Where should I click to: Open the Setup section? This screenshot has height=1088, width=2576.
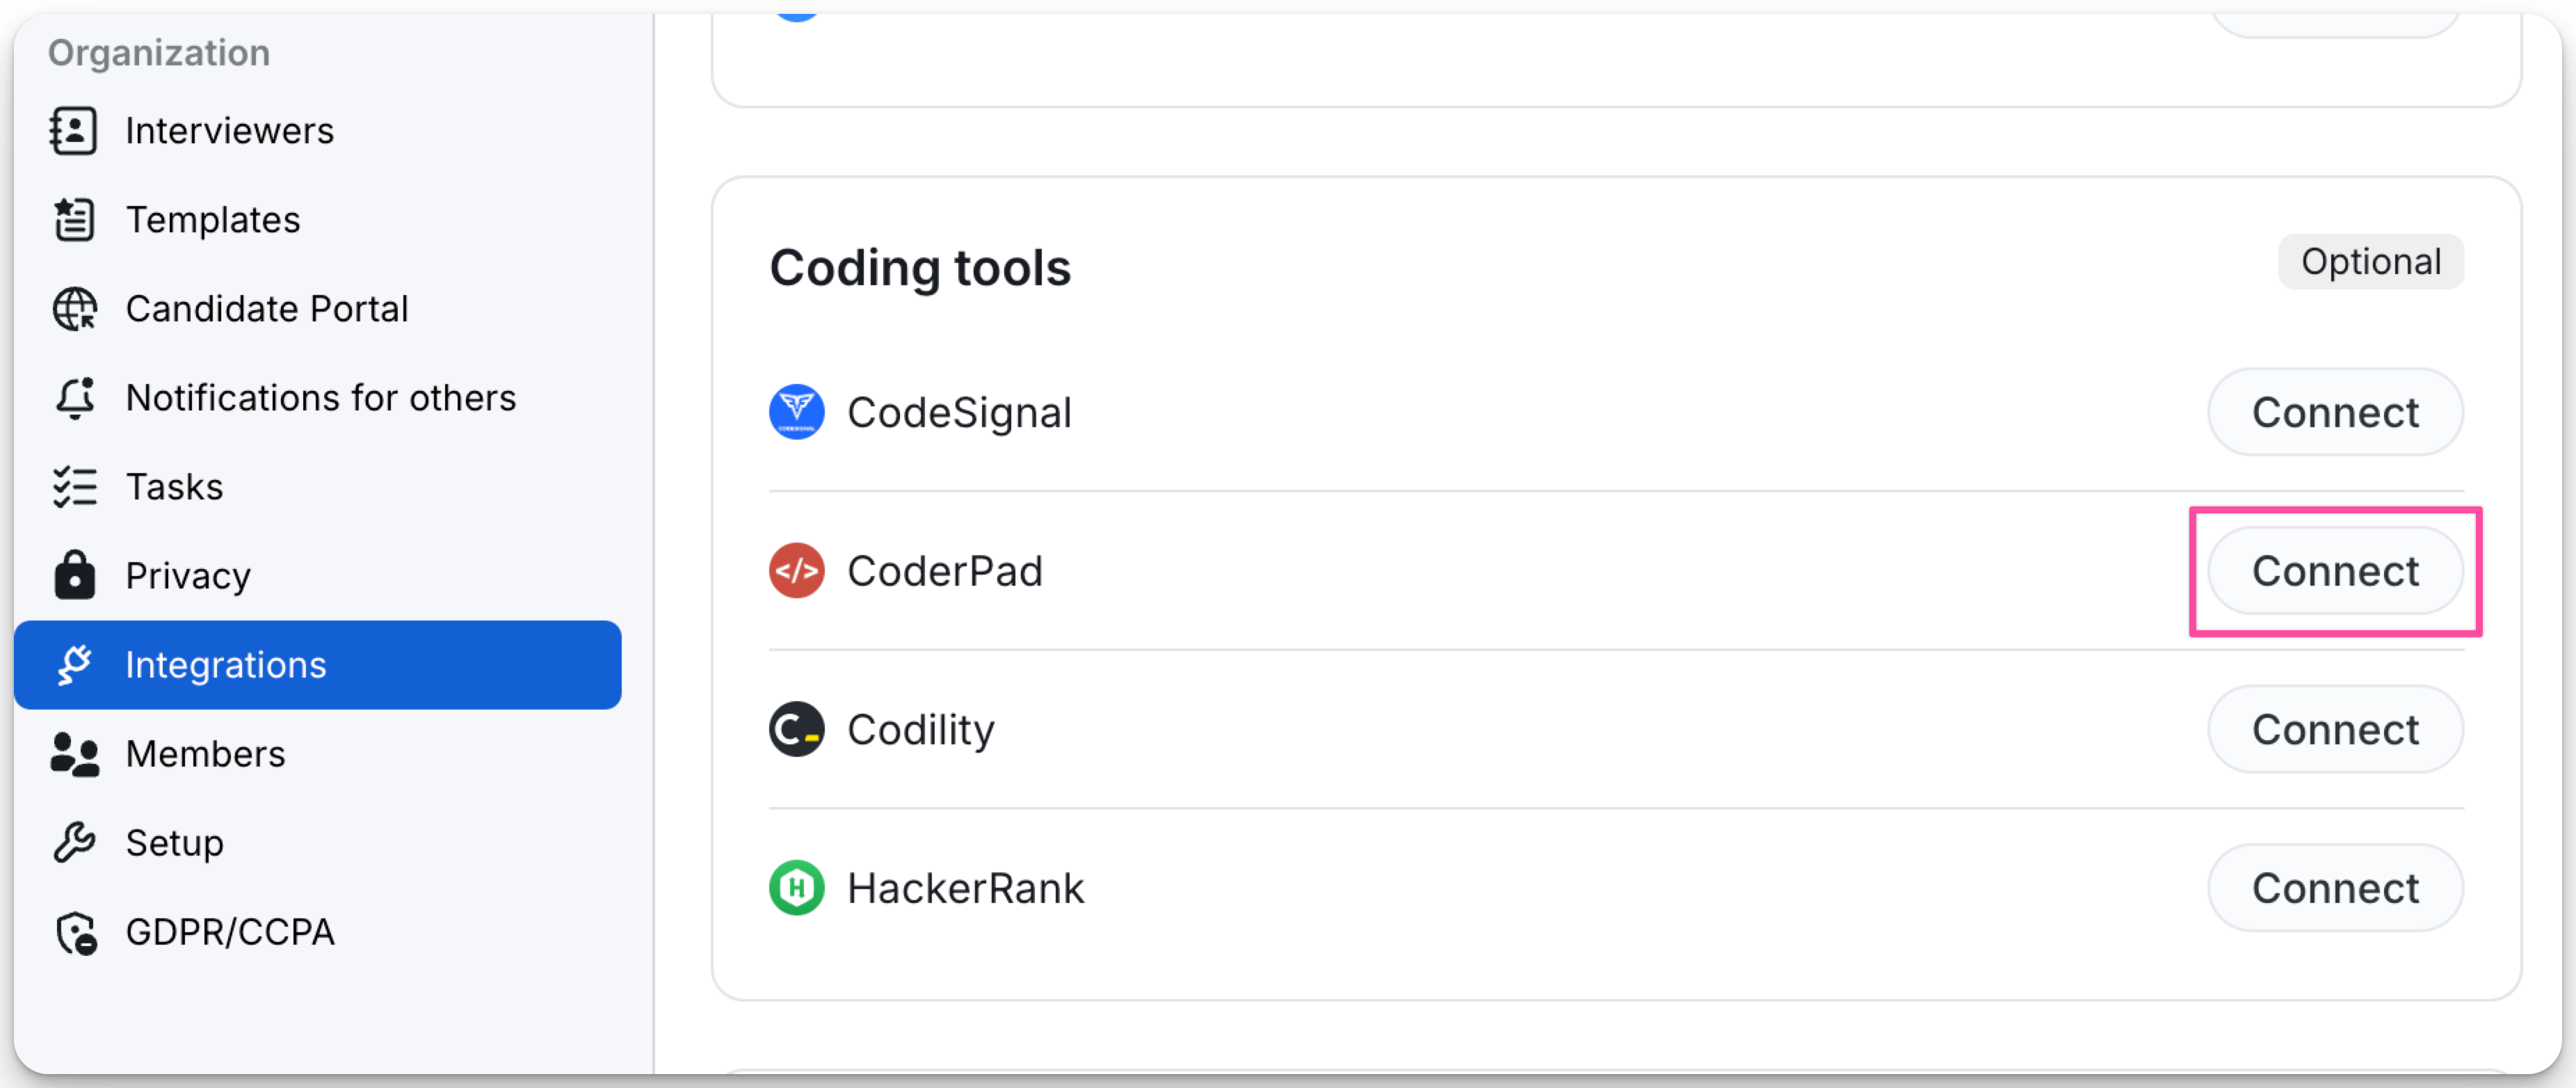click(174, 843)
